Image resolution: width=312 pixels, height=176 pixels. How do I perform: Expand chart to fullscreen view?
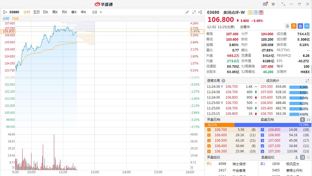click(194, 12)
